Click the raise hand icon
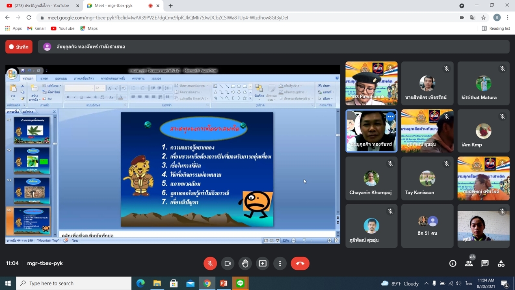The height and width of the screenshot is (290, 515). coord(245,263)
